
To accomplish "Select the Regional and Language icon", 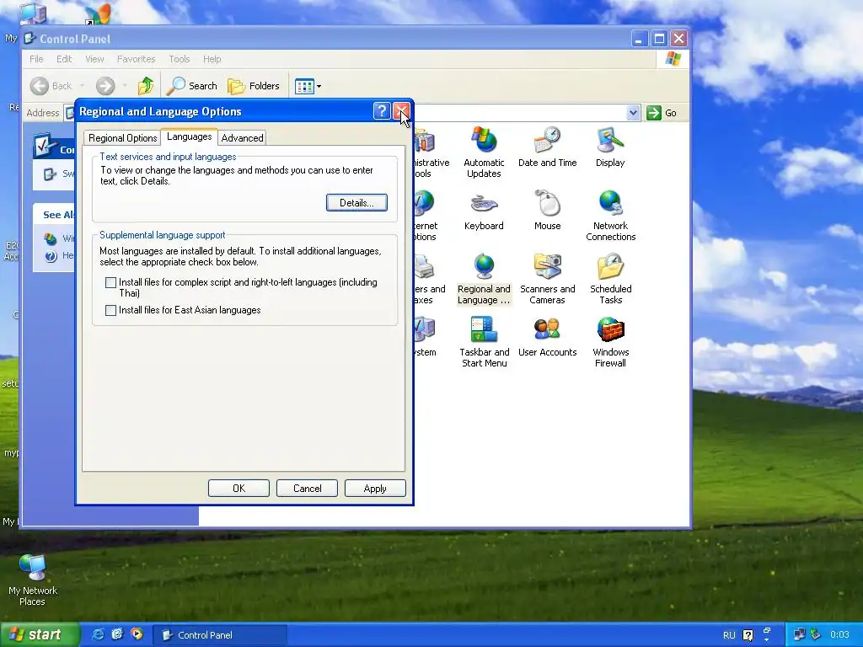I will (484, 279).
